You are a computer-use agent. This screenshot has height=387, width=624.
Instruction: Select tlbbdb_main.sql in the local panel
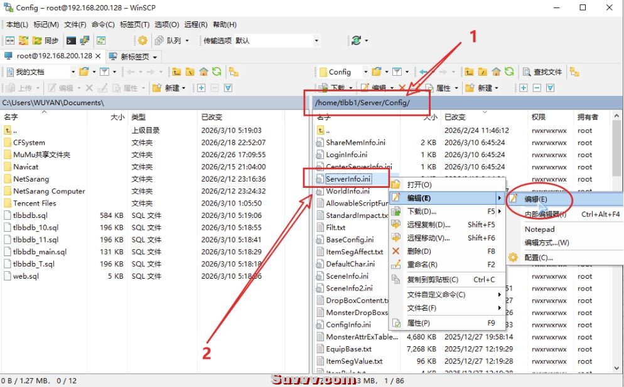coord(40,252)
